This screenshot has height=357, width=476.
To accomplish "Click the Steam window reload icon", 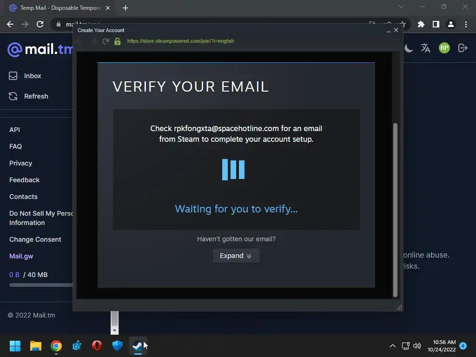I will [106, 41].
